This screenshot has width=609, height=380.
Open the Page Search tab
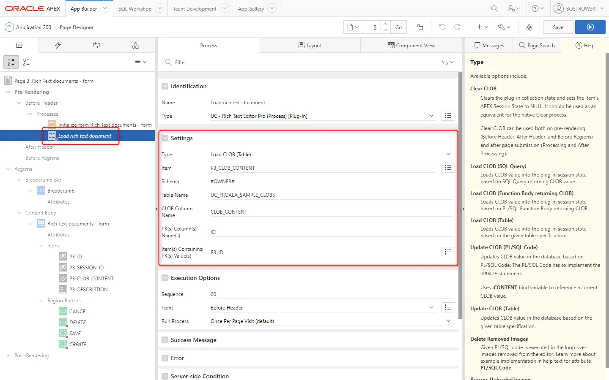[x=537, y=45]
